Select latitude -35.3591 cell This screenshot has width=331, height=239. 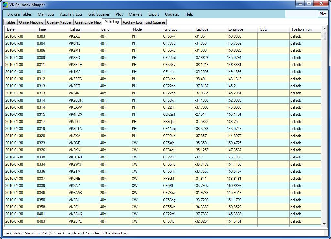point(210,143)
